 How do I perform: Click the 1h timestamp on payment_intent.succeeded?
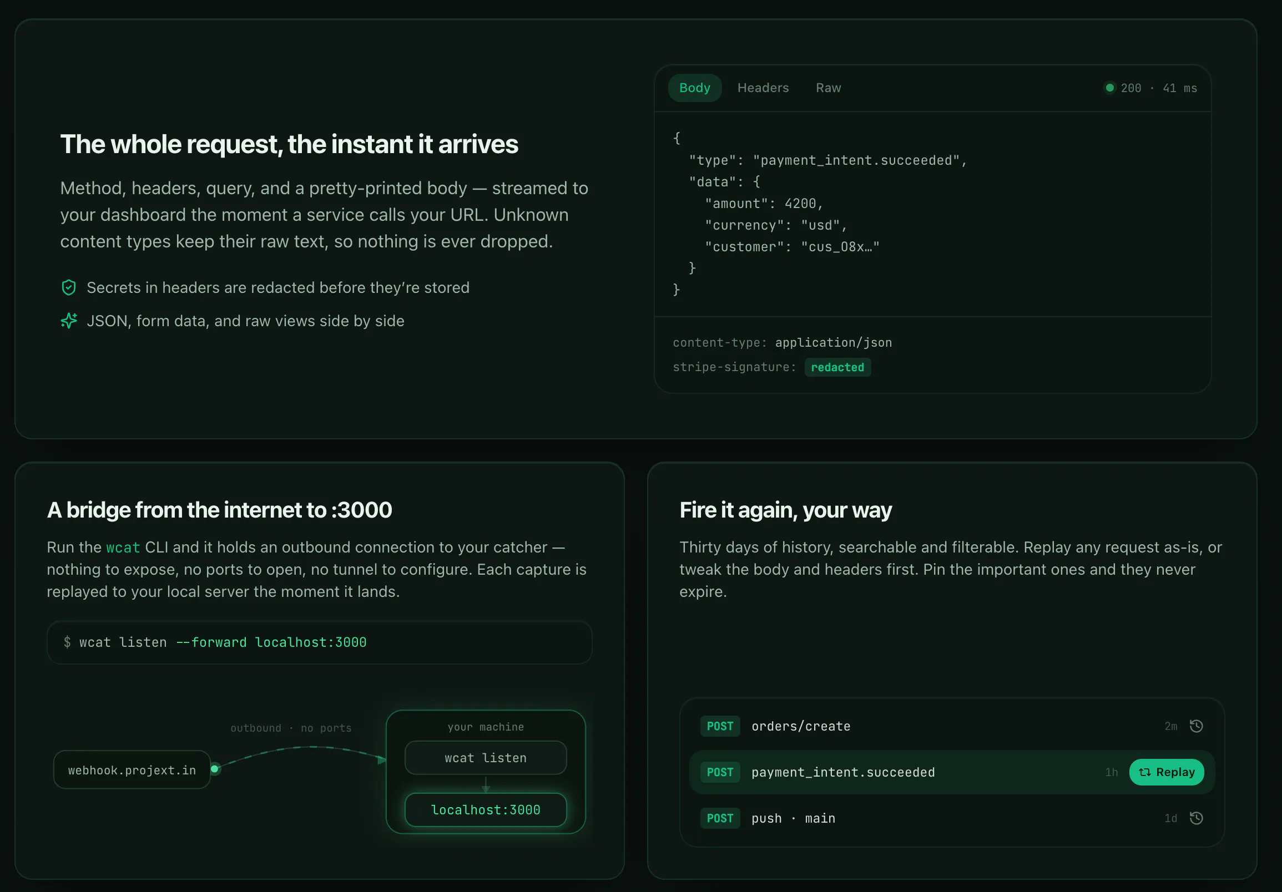click(1111, 772)
